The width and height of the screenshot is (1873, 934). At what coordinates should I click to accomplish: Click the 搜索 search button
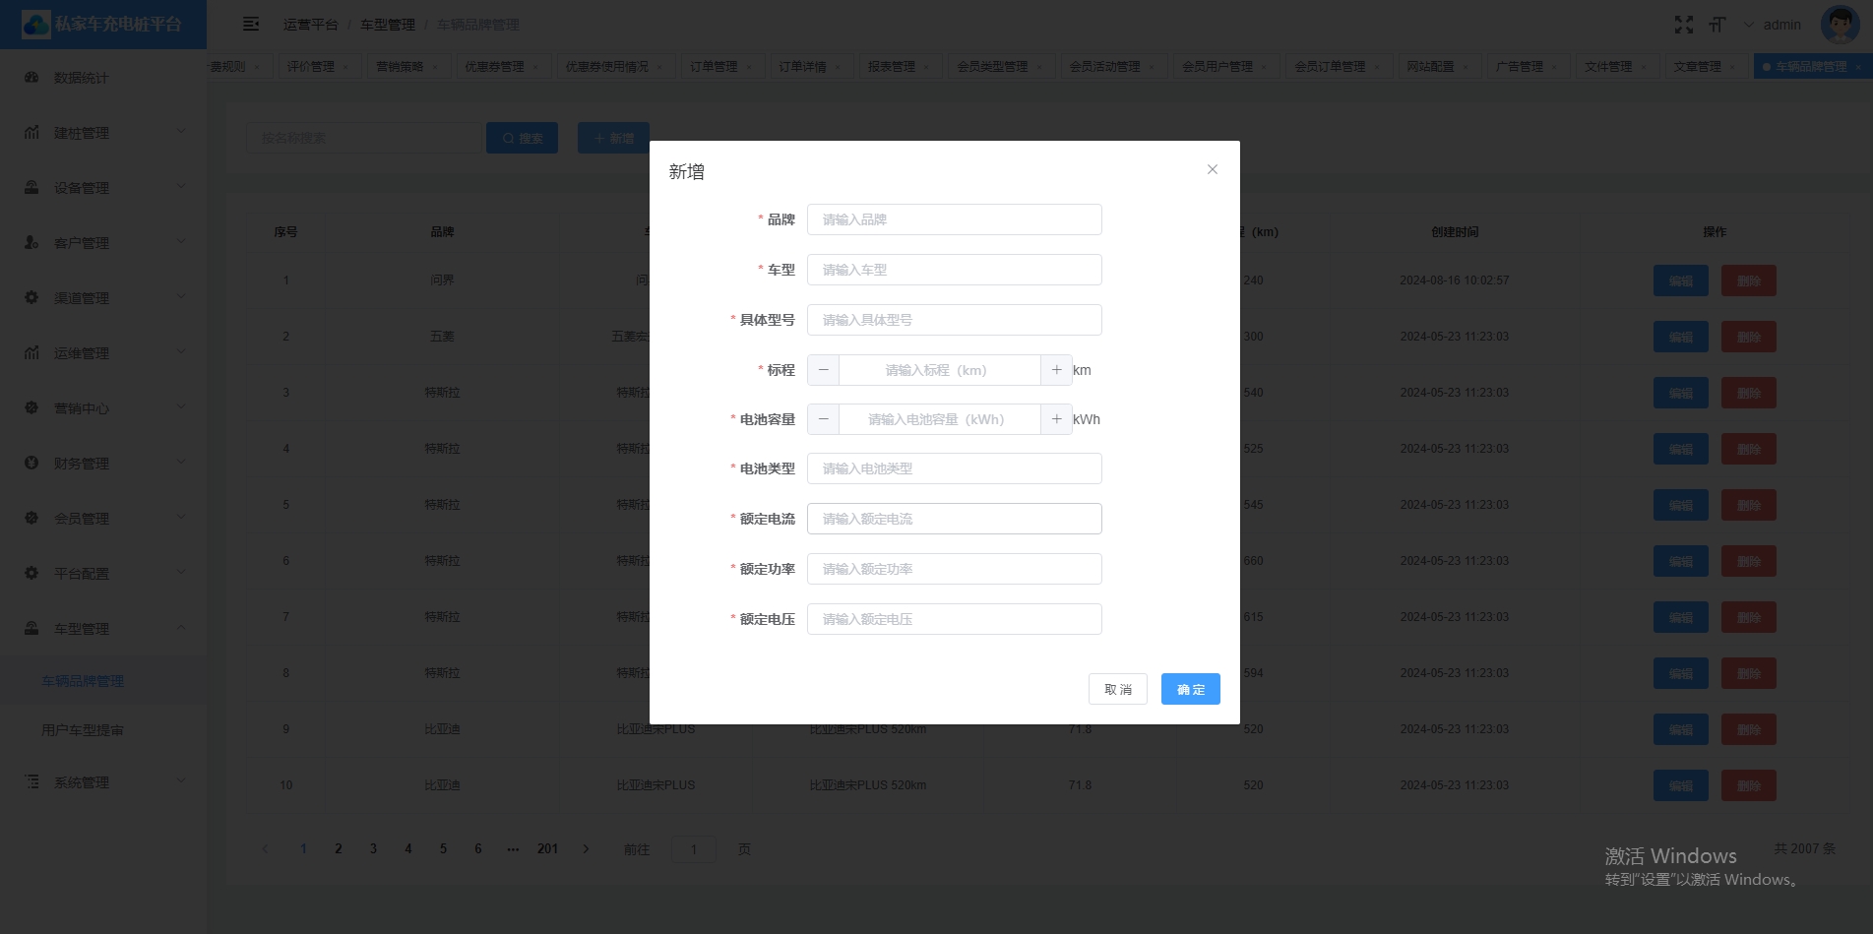tap(523, 138)
